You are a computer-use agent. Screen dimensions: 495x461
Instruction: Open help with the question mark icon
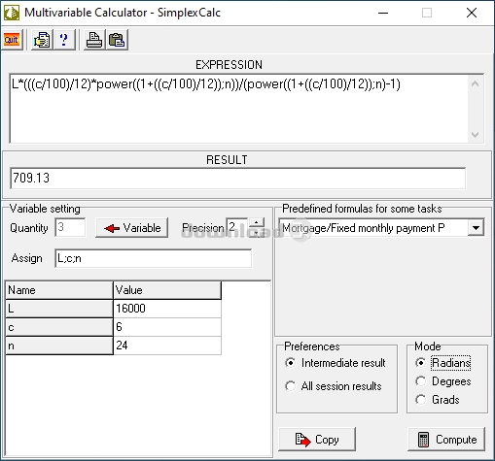[64, 40]
